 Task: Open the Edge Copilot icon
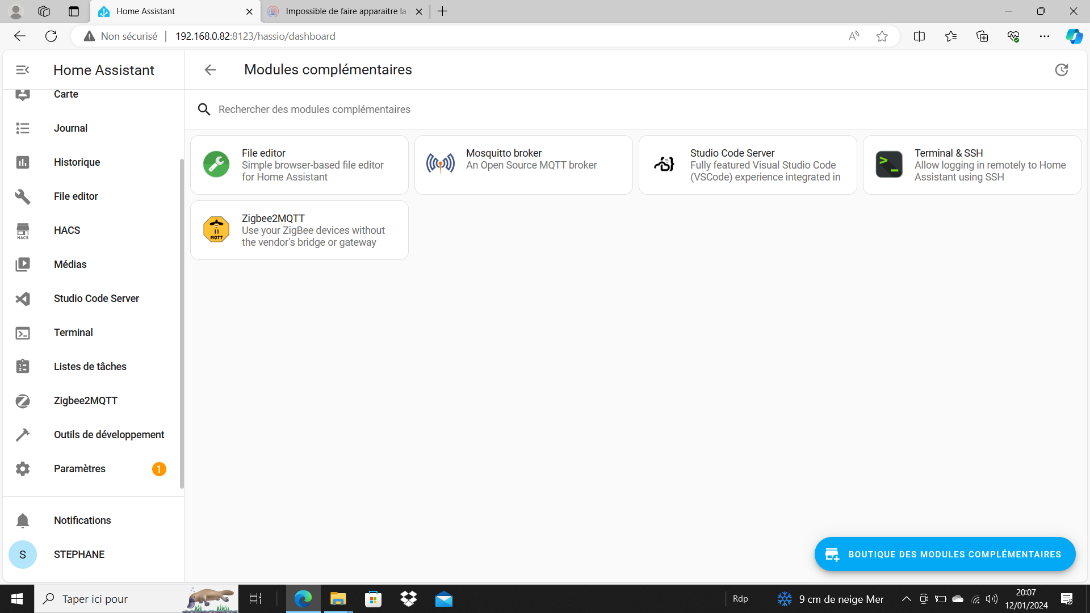(1074, 36)
